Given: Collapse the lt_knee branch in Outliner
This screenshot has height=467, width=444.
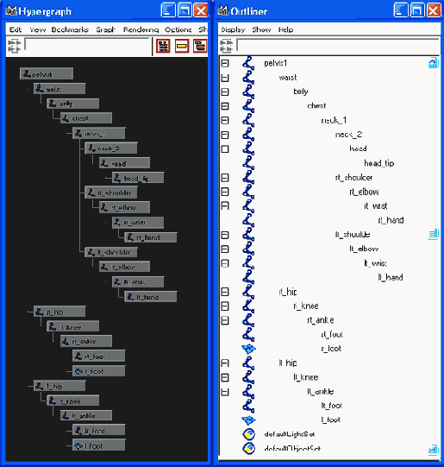Looking at the screenshot, I should 225,377.
